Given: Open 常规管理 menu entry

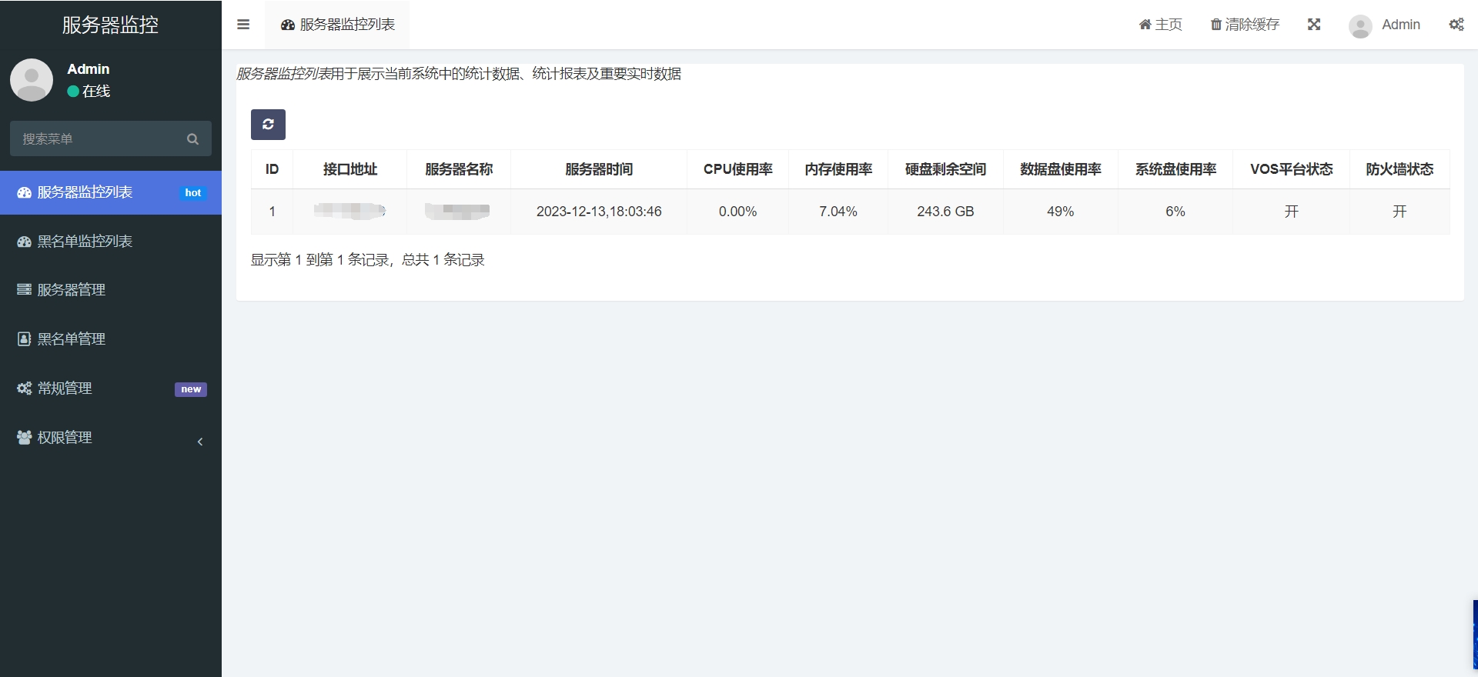Looking at the screenshot, I should point(111,389).
